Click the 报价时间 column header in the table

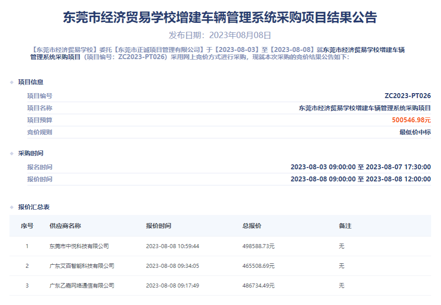[x=159, y=226]
